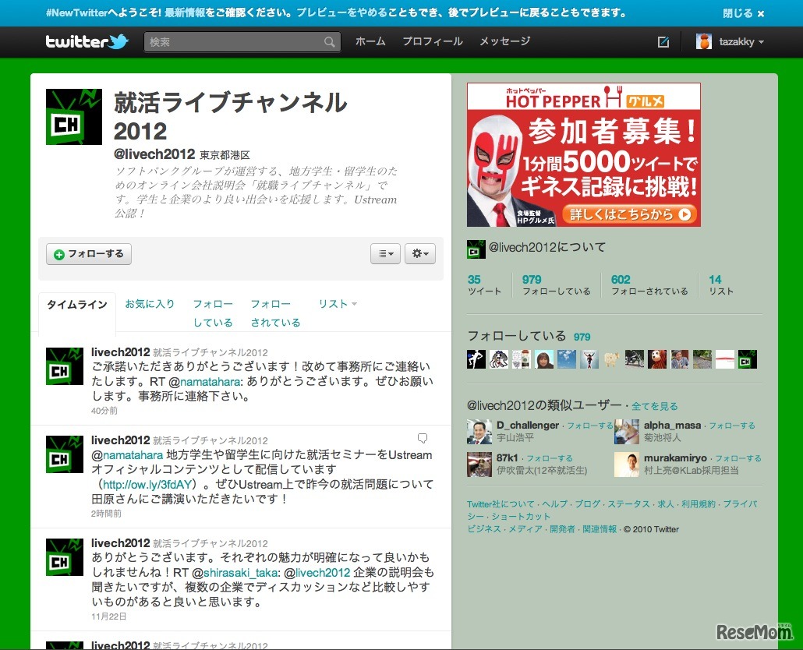Click the murakamiryo user avatar
803x650 pixels.
pos(627,465)
